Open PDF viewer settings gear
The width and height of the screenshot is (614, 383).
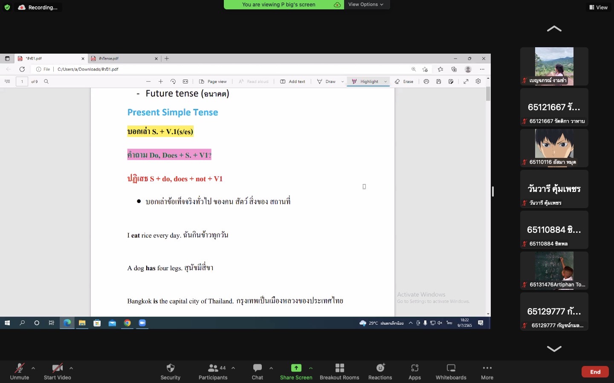pyautogui.click(x=478, y=81)
